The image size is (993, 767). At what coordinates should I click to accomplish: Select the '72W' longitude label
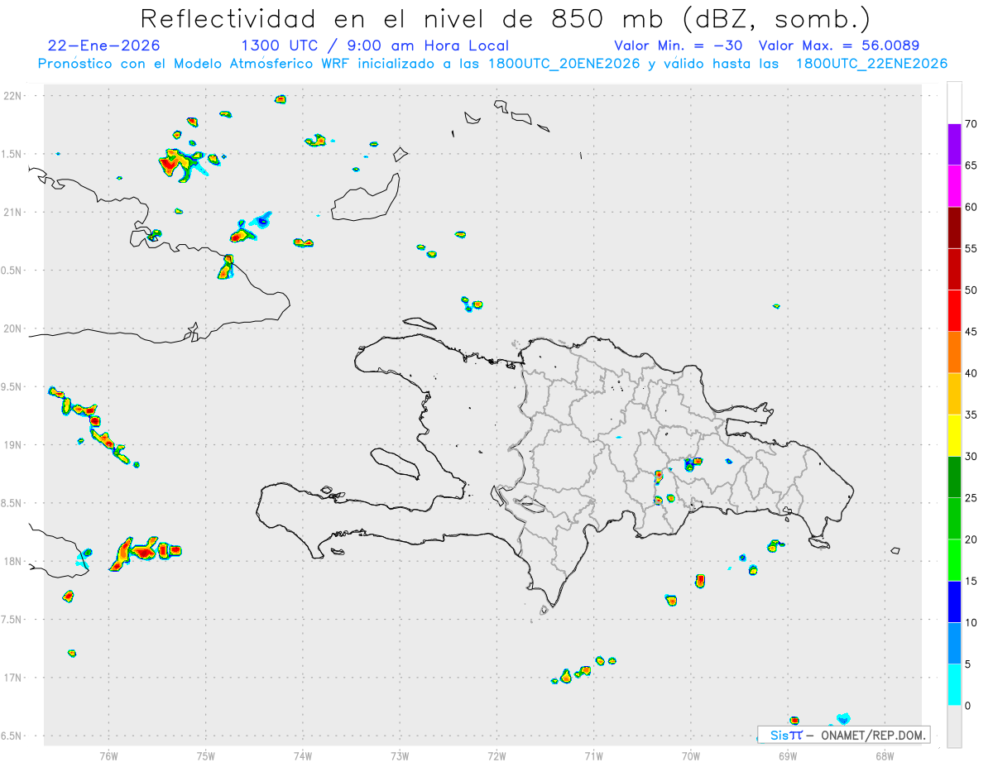coord(496,755)
